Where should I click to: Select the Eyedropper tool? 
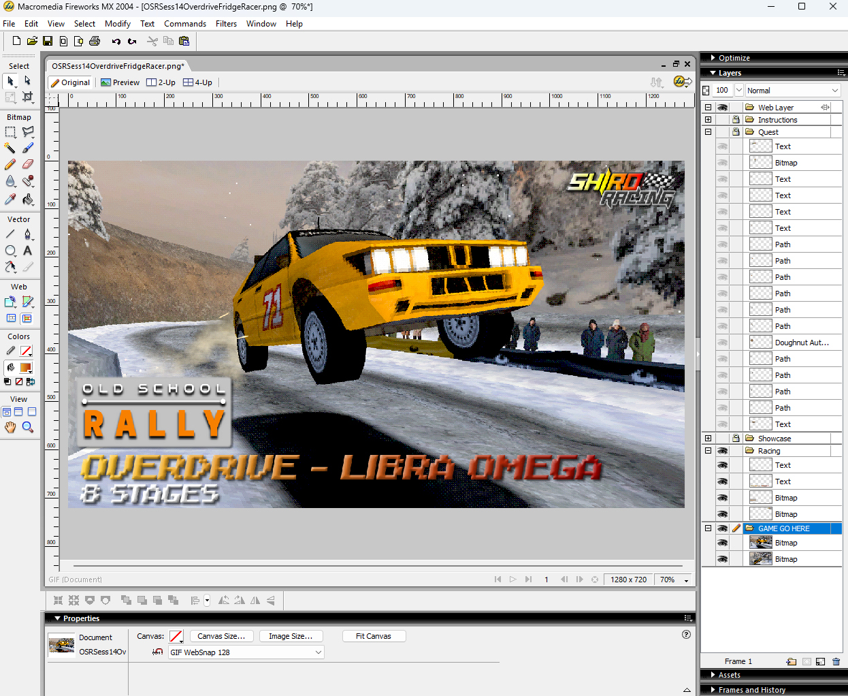[x=10, y=199]
